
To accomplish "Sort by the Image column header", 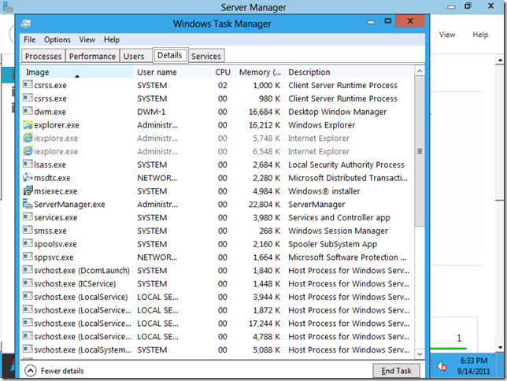I will 77,72.
